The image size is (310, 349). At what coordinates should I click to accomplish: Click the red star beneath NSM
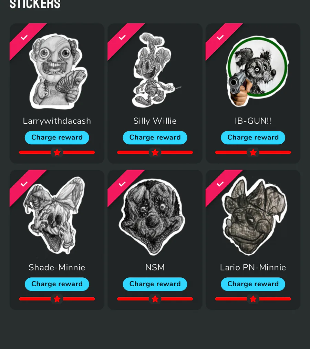coord(155,299)
